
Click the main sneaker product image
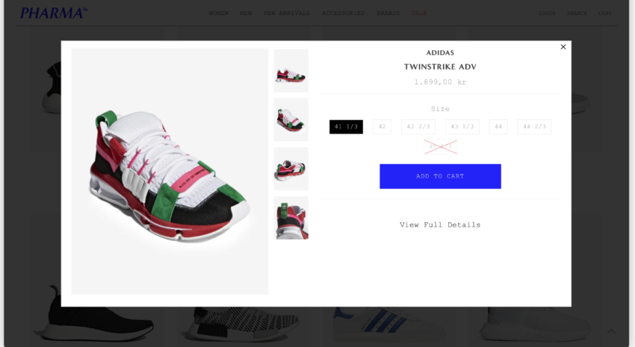pyautogui.click(x=170, y=172)
